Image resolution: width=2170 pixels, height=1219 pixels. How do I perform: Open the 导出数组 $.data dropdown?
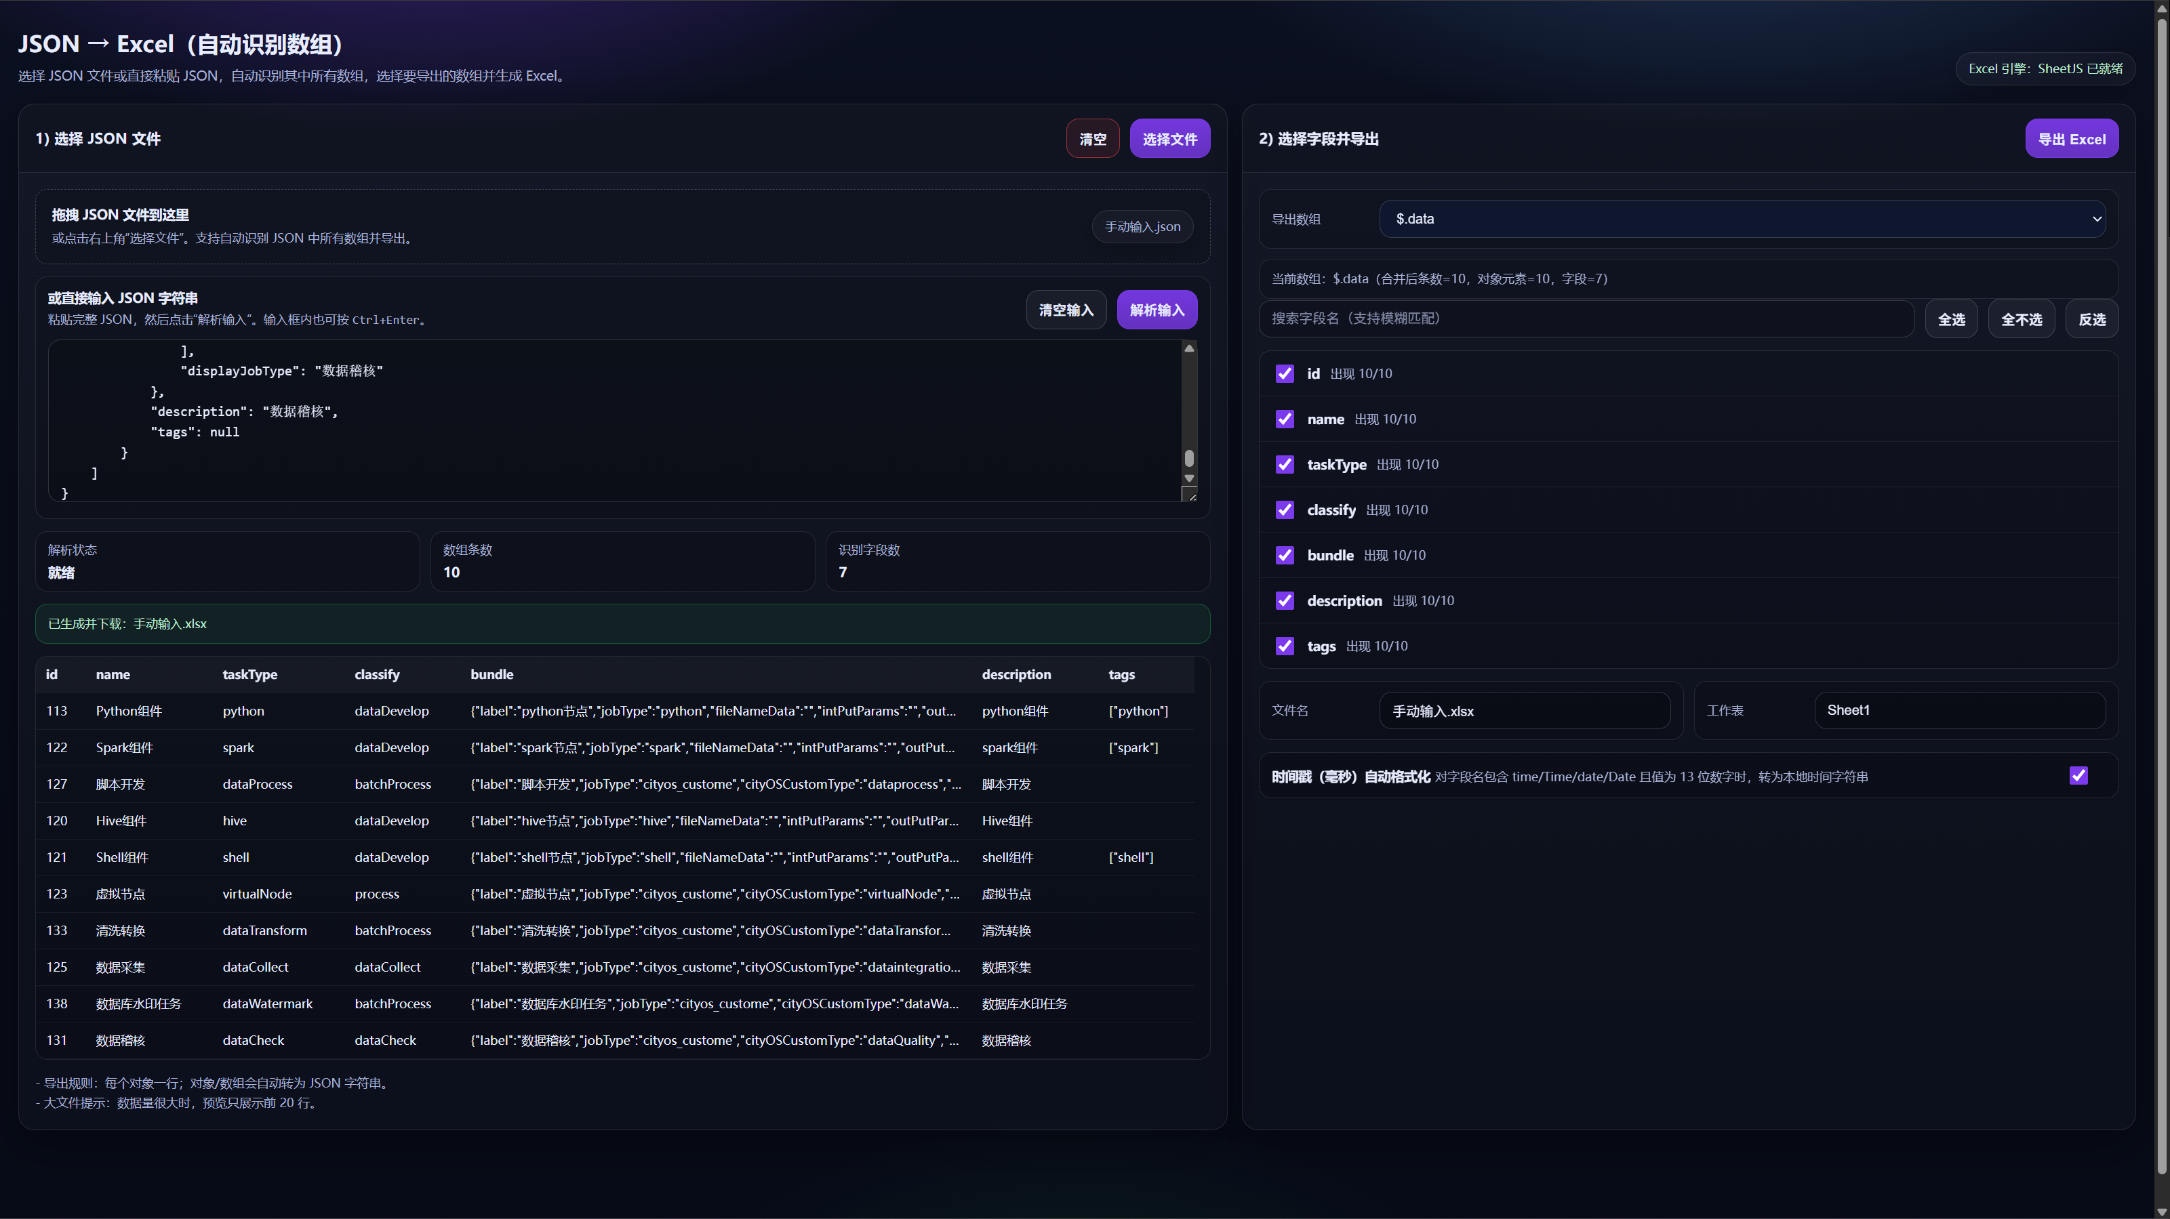click(x=1742, y=219)
